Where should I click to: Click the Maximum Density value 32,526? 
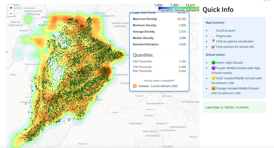point(182,19)
